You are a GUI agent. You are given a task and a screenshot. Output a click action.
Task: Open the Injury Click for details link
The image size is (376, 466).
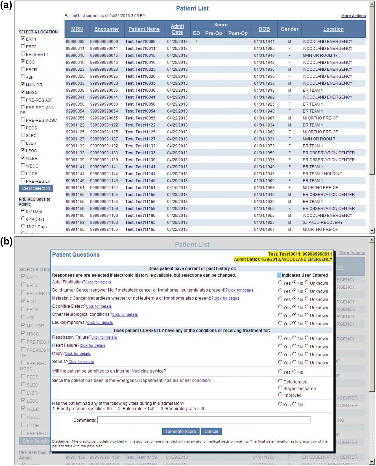[78, 354]
